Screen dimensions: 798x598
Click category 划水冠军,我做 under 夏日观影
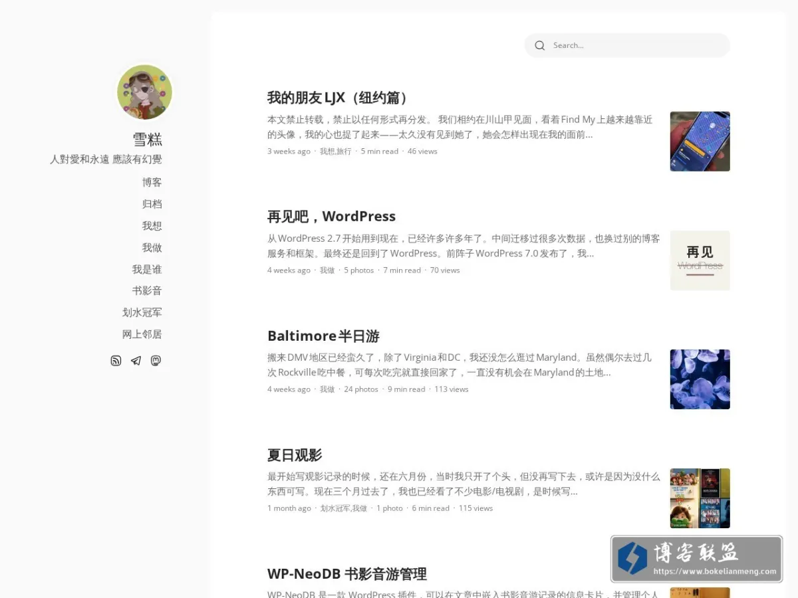[x=344, y=508]
